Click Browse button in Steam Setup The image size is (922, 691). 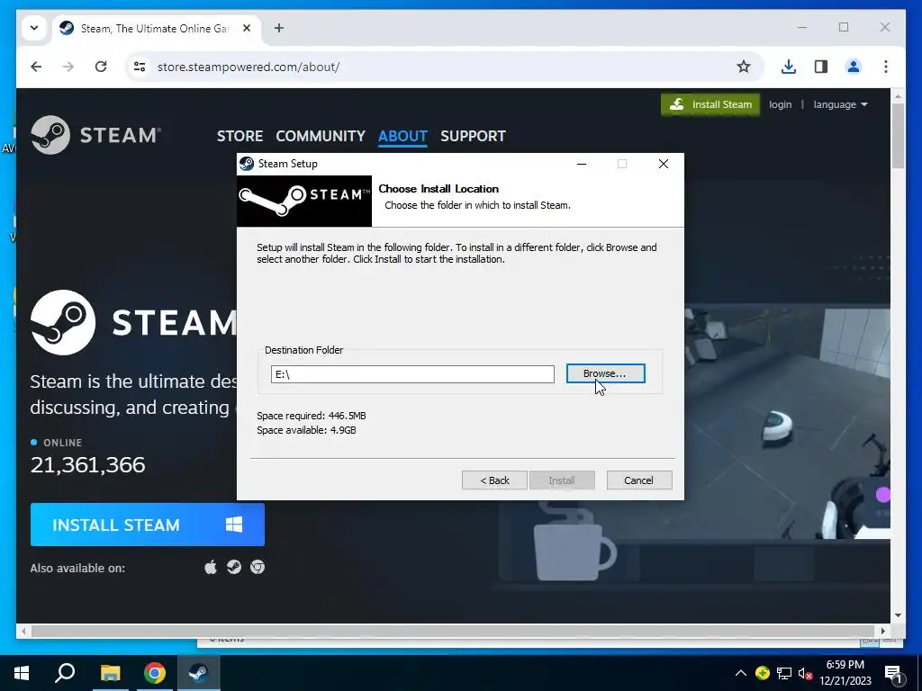point(605,373)
